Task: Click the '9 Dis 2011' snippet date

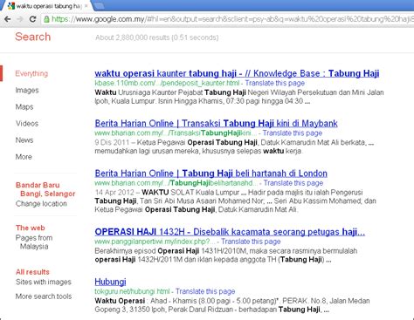Action: coord(112,142)
